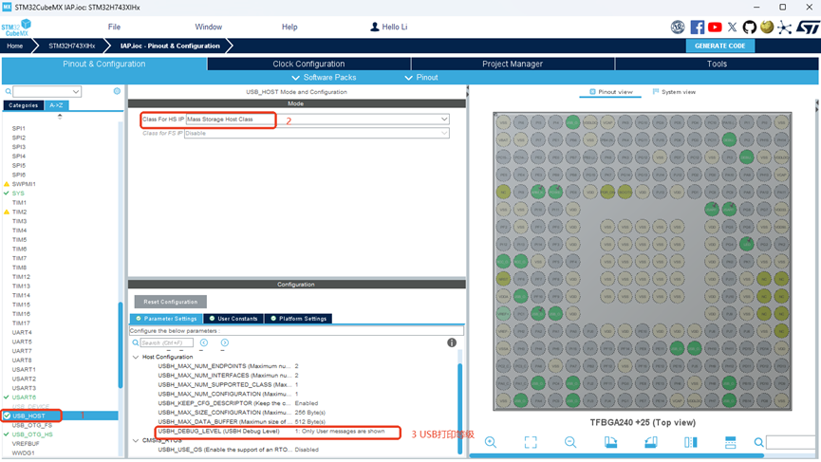Go to Home breadcrumb
Image resolution: width=821 pixels, height=462 pixels.
pos(14,46)
